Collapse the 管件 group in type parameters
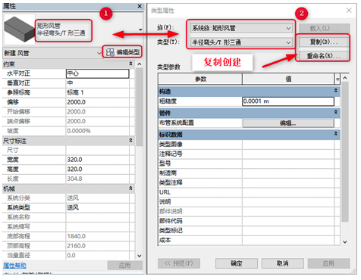This screenshot has width=361, height=280. [336, 112]
